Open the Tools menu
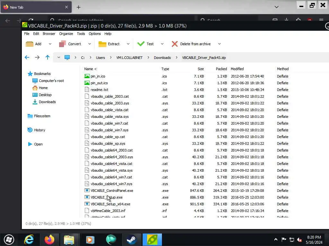The image size is (329, 246). (81, 34)
